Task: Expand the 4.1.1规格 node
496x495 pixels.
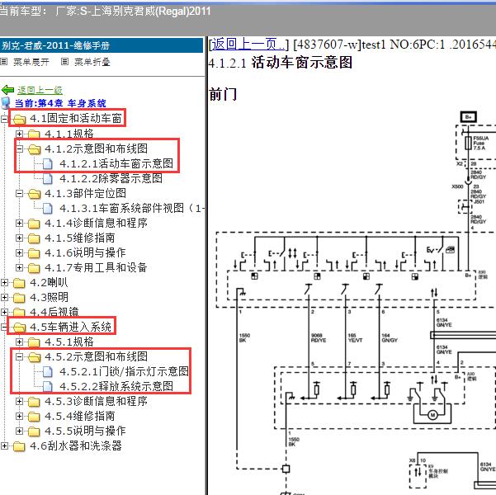Action: coord(19,134)
